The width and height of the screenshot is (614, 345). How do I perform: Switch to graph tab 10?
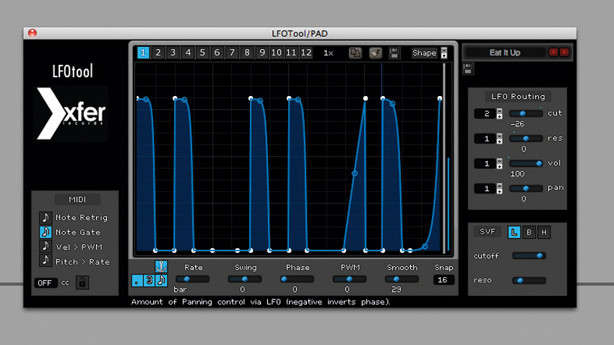[x=277, y=53]
